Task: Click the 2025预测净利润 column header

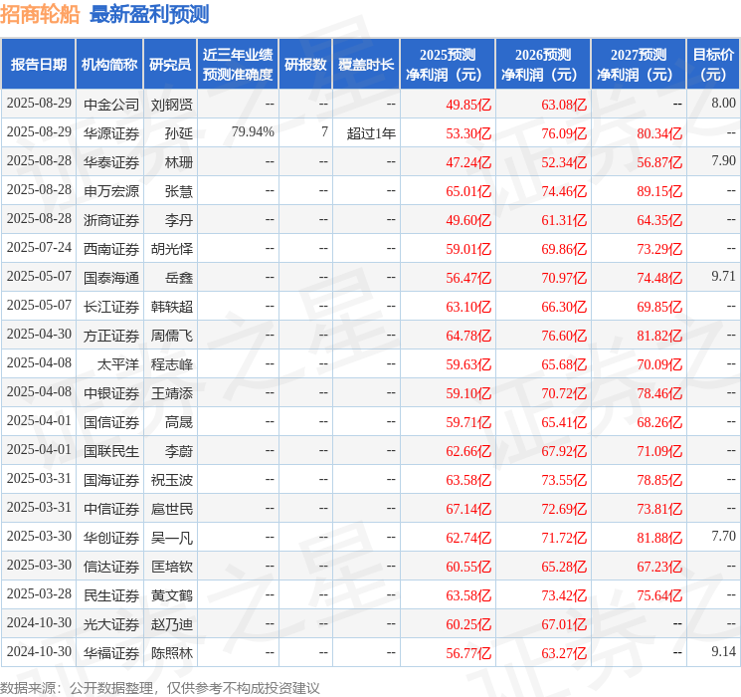Action: 448,64
